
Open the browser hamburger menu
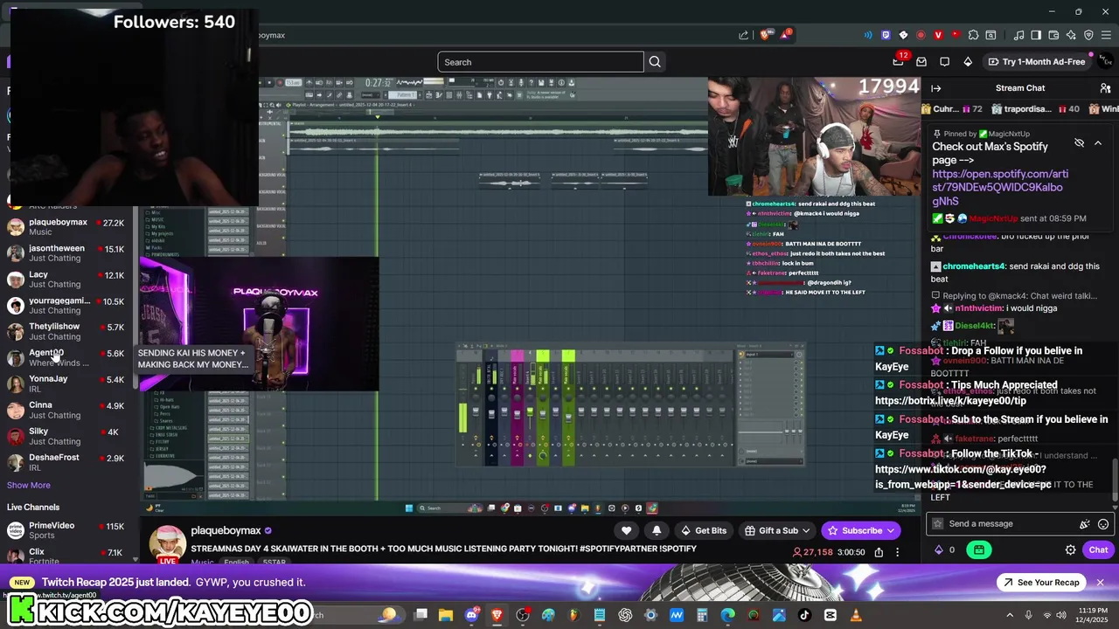pyautogui.click(x=1107, y=35)
